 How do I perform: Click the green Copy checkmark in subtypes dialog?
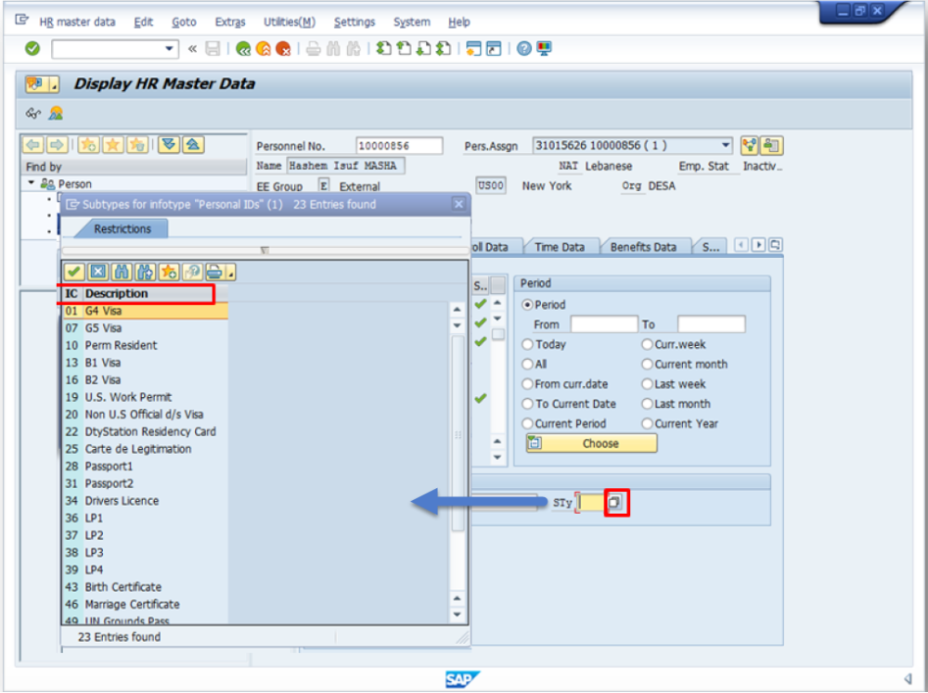coord(74,272)
